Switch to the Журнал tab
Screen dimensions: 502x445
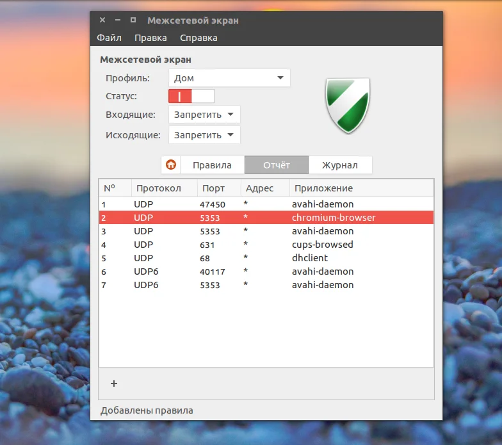[x=340, y=165]
